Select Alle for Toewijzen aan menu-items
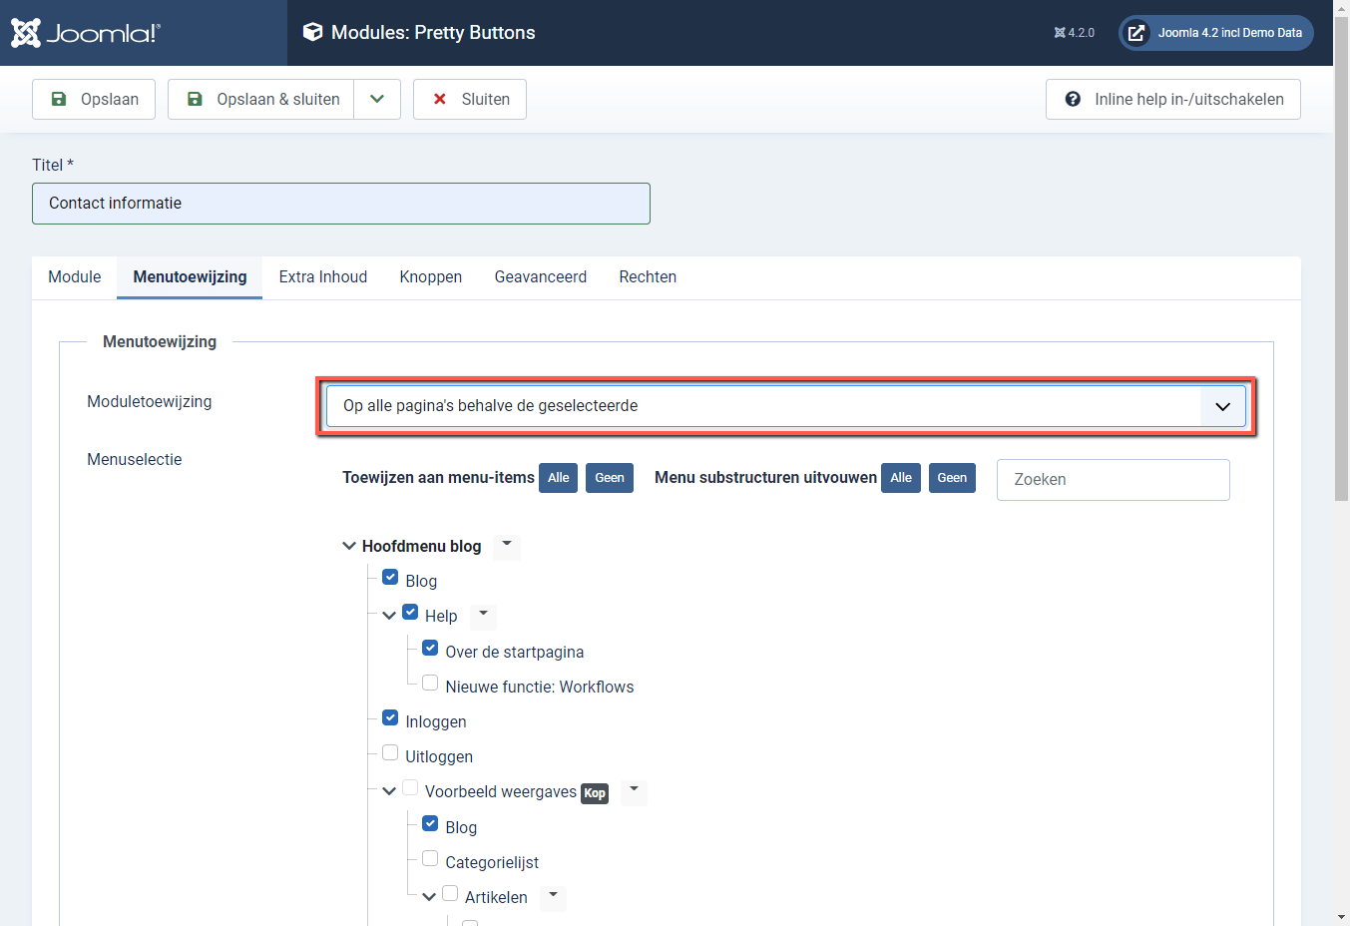1350x926 pixels. [558, 477]
